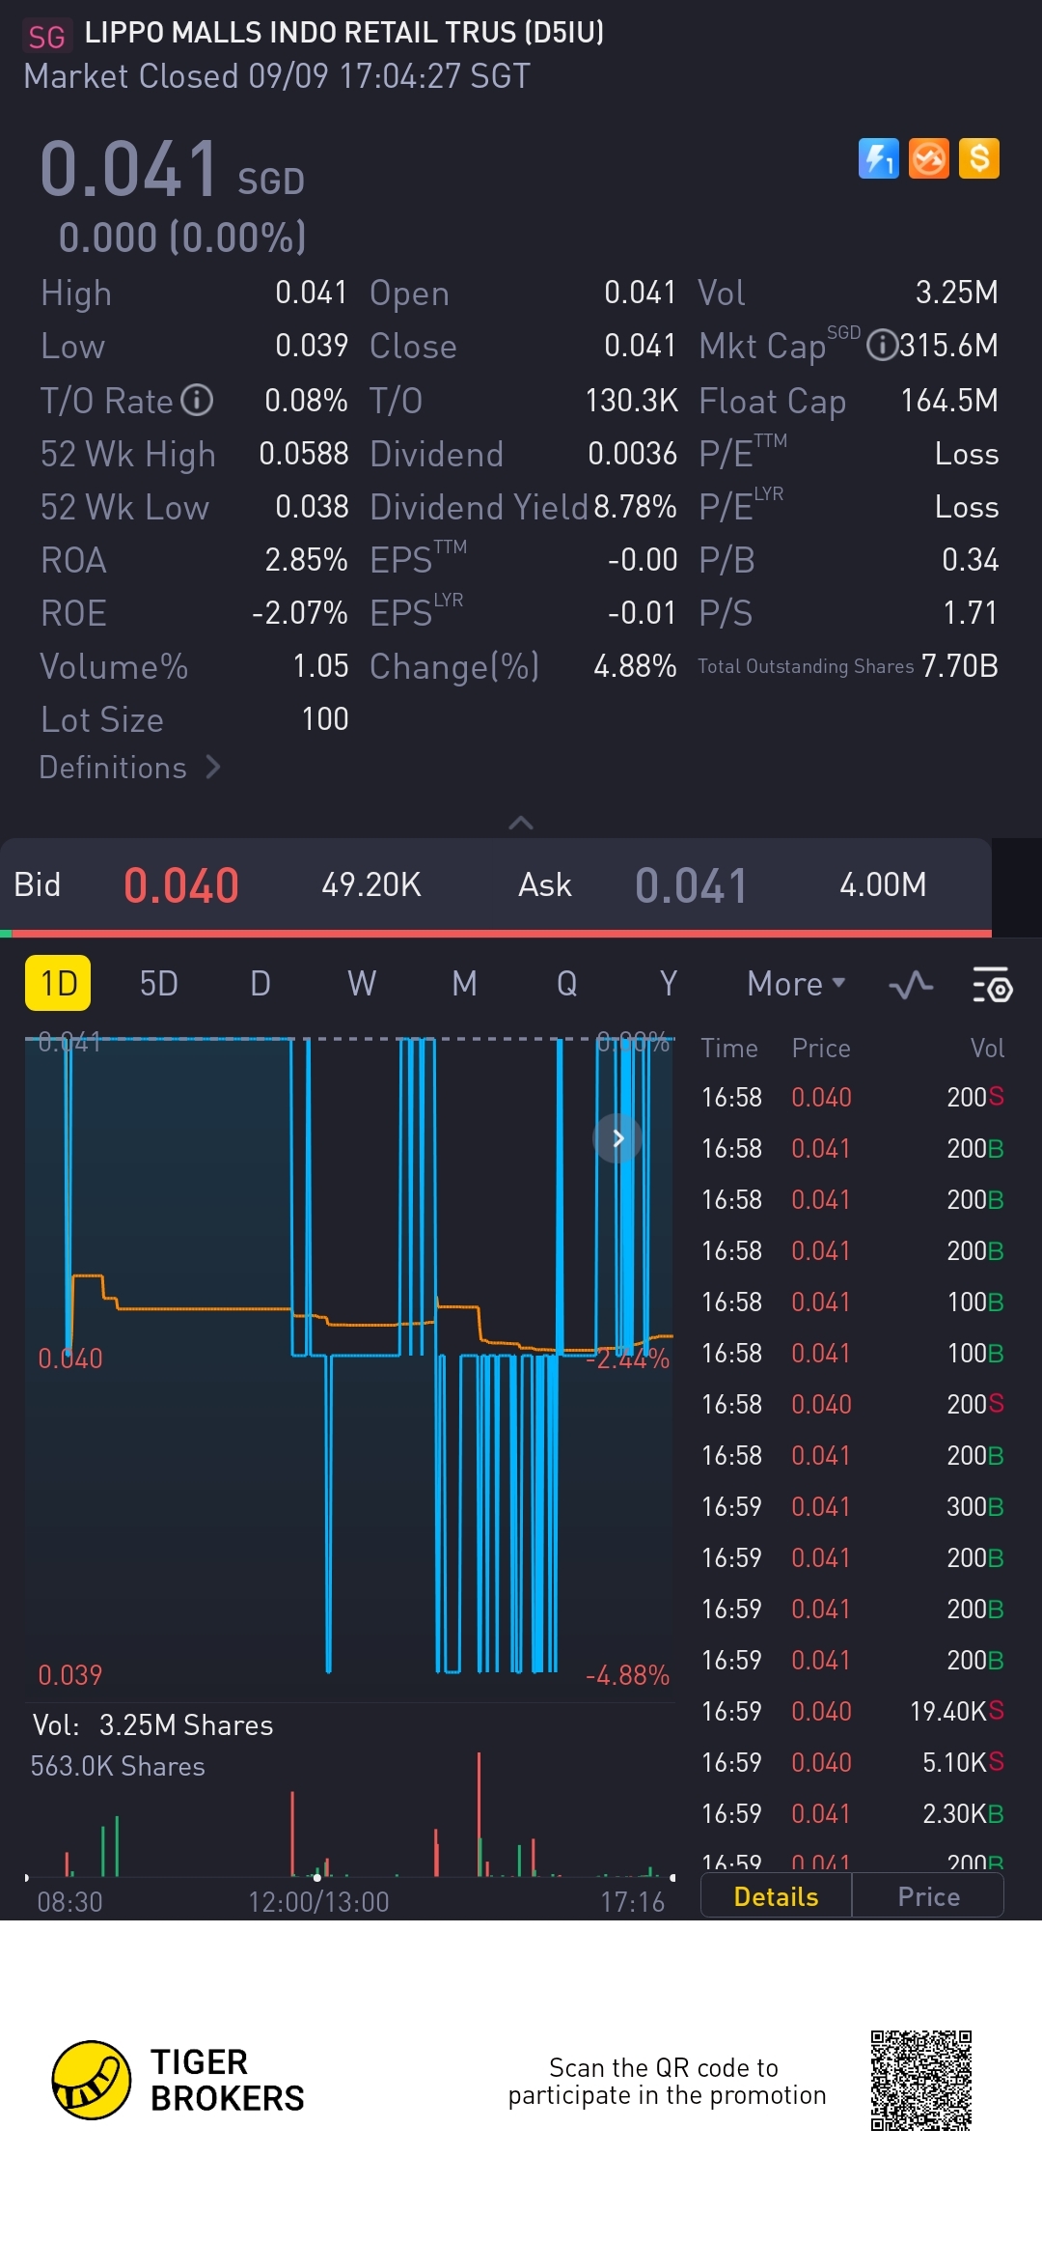Tap the Vol column header in trades
Screen dimensions: 1042x2241
point(987,1048)
